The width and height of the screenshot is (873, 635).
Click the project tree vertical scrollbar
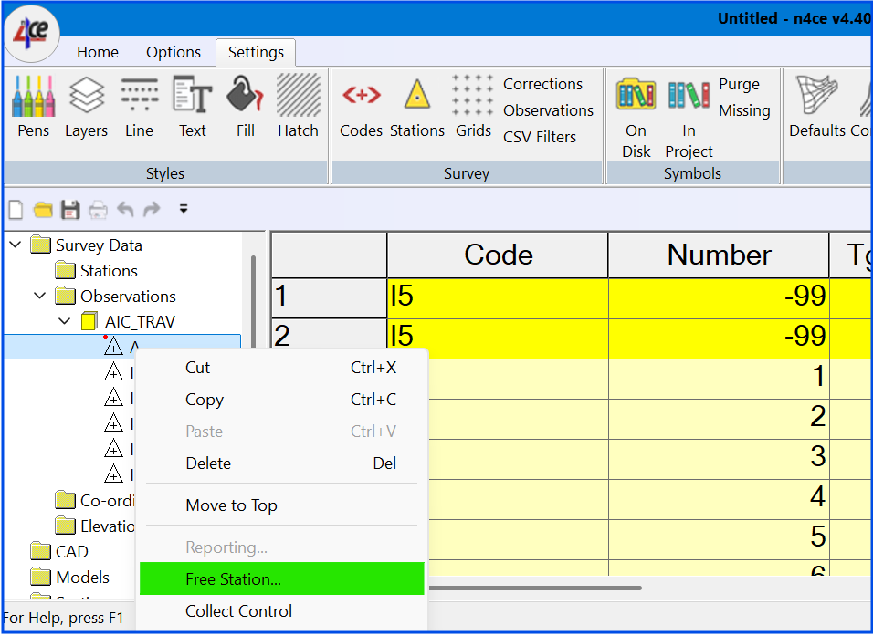pos(253,303)
